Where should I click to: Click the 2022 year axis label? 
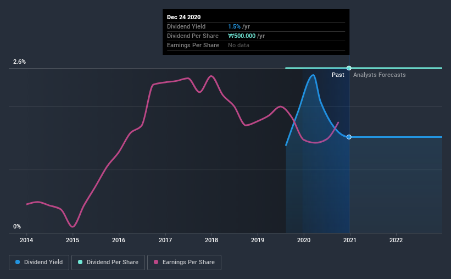(x=396, y=240)
